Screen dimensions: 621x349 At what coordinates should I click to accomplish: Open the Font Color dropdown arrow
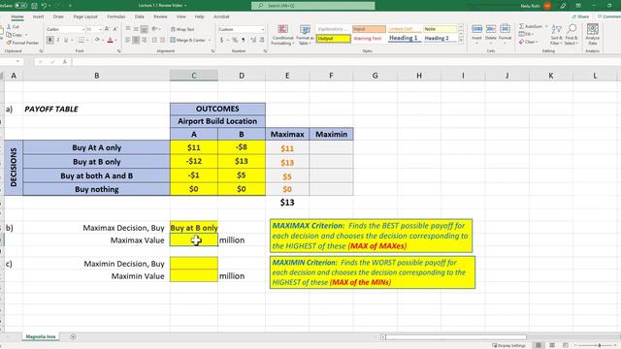[116, 40]
